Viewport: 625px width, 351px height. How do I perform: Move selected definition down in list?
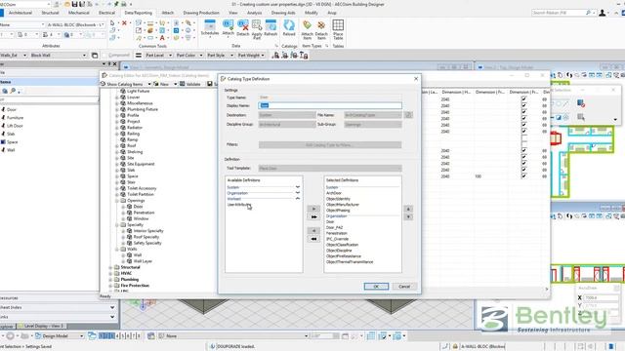coord(408,216)
